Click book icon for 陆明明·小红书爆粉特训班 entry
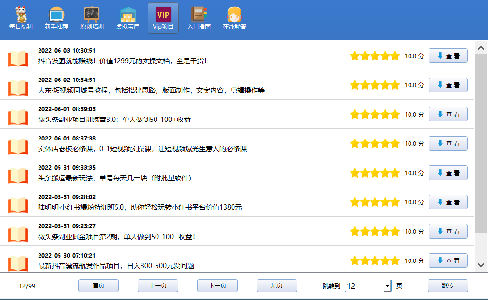The height and width of the screenshot is (300, 488). [18, 205]
